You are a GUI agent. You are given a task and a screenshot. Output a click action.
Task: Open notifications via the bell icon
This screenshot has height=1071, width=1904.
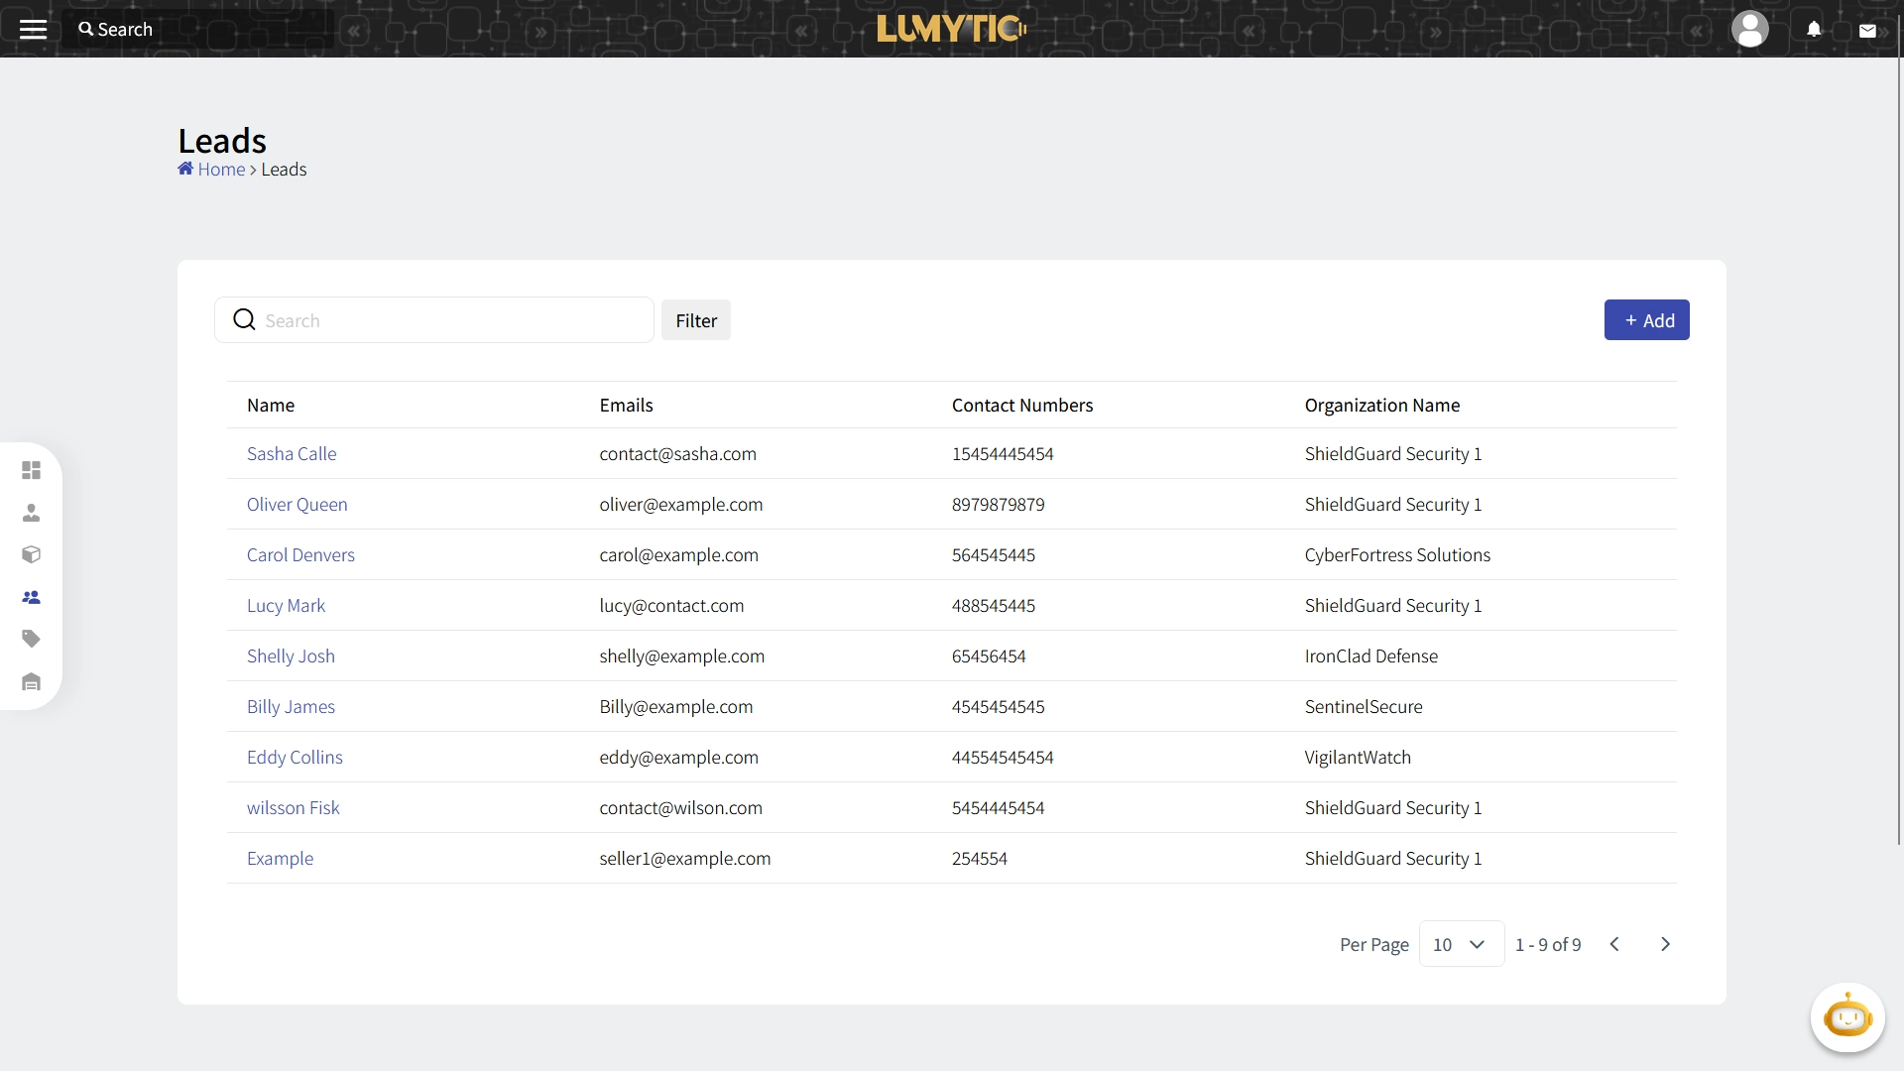click(x=1813, y=29)
